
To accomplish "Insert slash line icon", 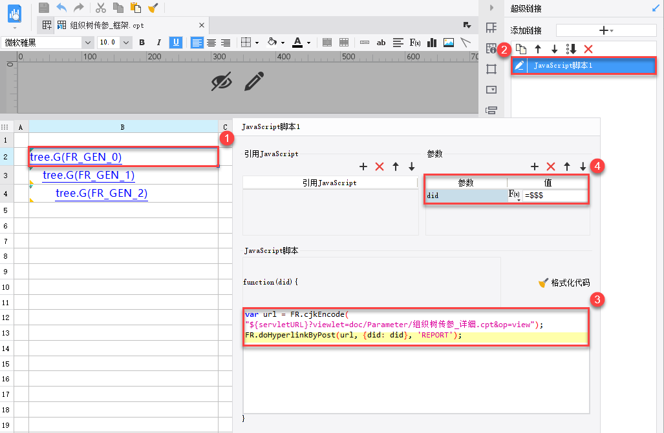I will [x=466, y=43].
